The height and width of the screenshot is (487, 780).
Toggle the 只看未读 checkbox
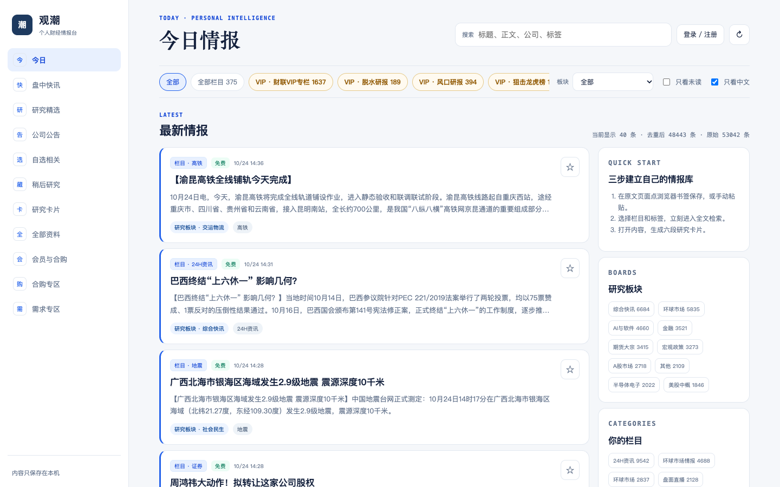[666, 82]
